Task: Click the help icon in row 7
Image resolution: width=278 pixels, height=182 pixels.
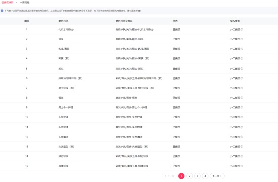Action: click(242, 88)
